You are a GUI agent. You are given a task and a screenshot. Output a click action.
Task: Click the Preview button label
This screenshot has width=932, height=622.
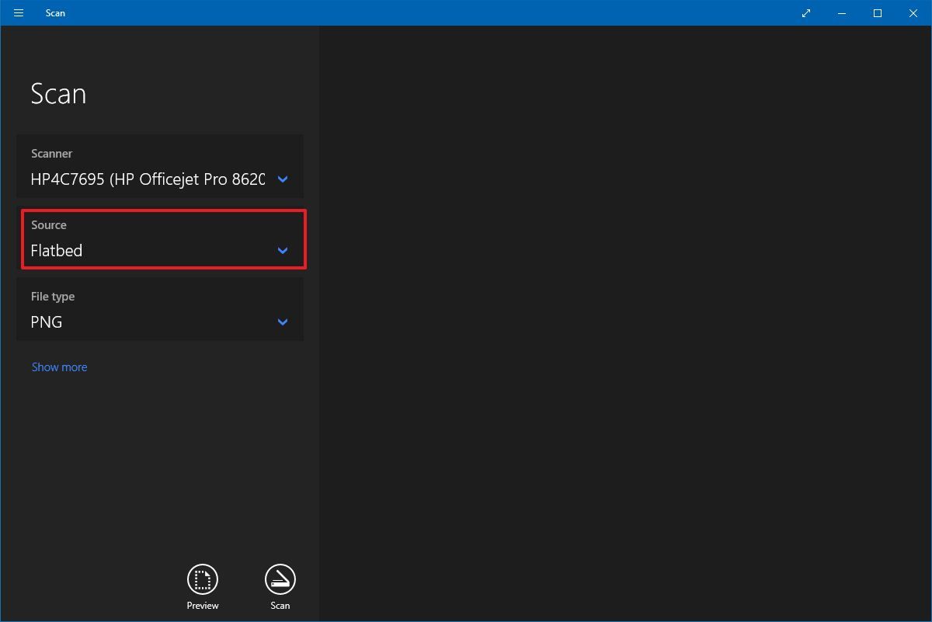(x=202, y=606)
